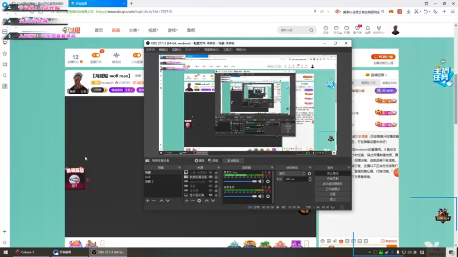The height and width of the screenshot is (257, 458).
Task: Click Start Recording in OBS controls
Action: coord(333,178)
